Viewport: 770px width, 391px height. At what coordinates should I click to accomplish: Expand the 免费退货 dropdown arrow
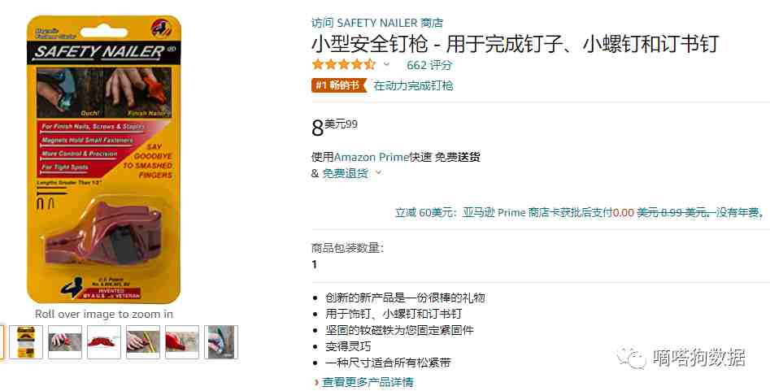click(378, 173)
